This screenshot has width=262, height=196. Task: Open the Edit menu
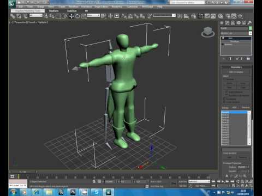click(x=21, y=7)
